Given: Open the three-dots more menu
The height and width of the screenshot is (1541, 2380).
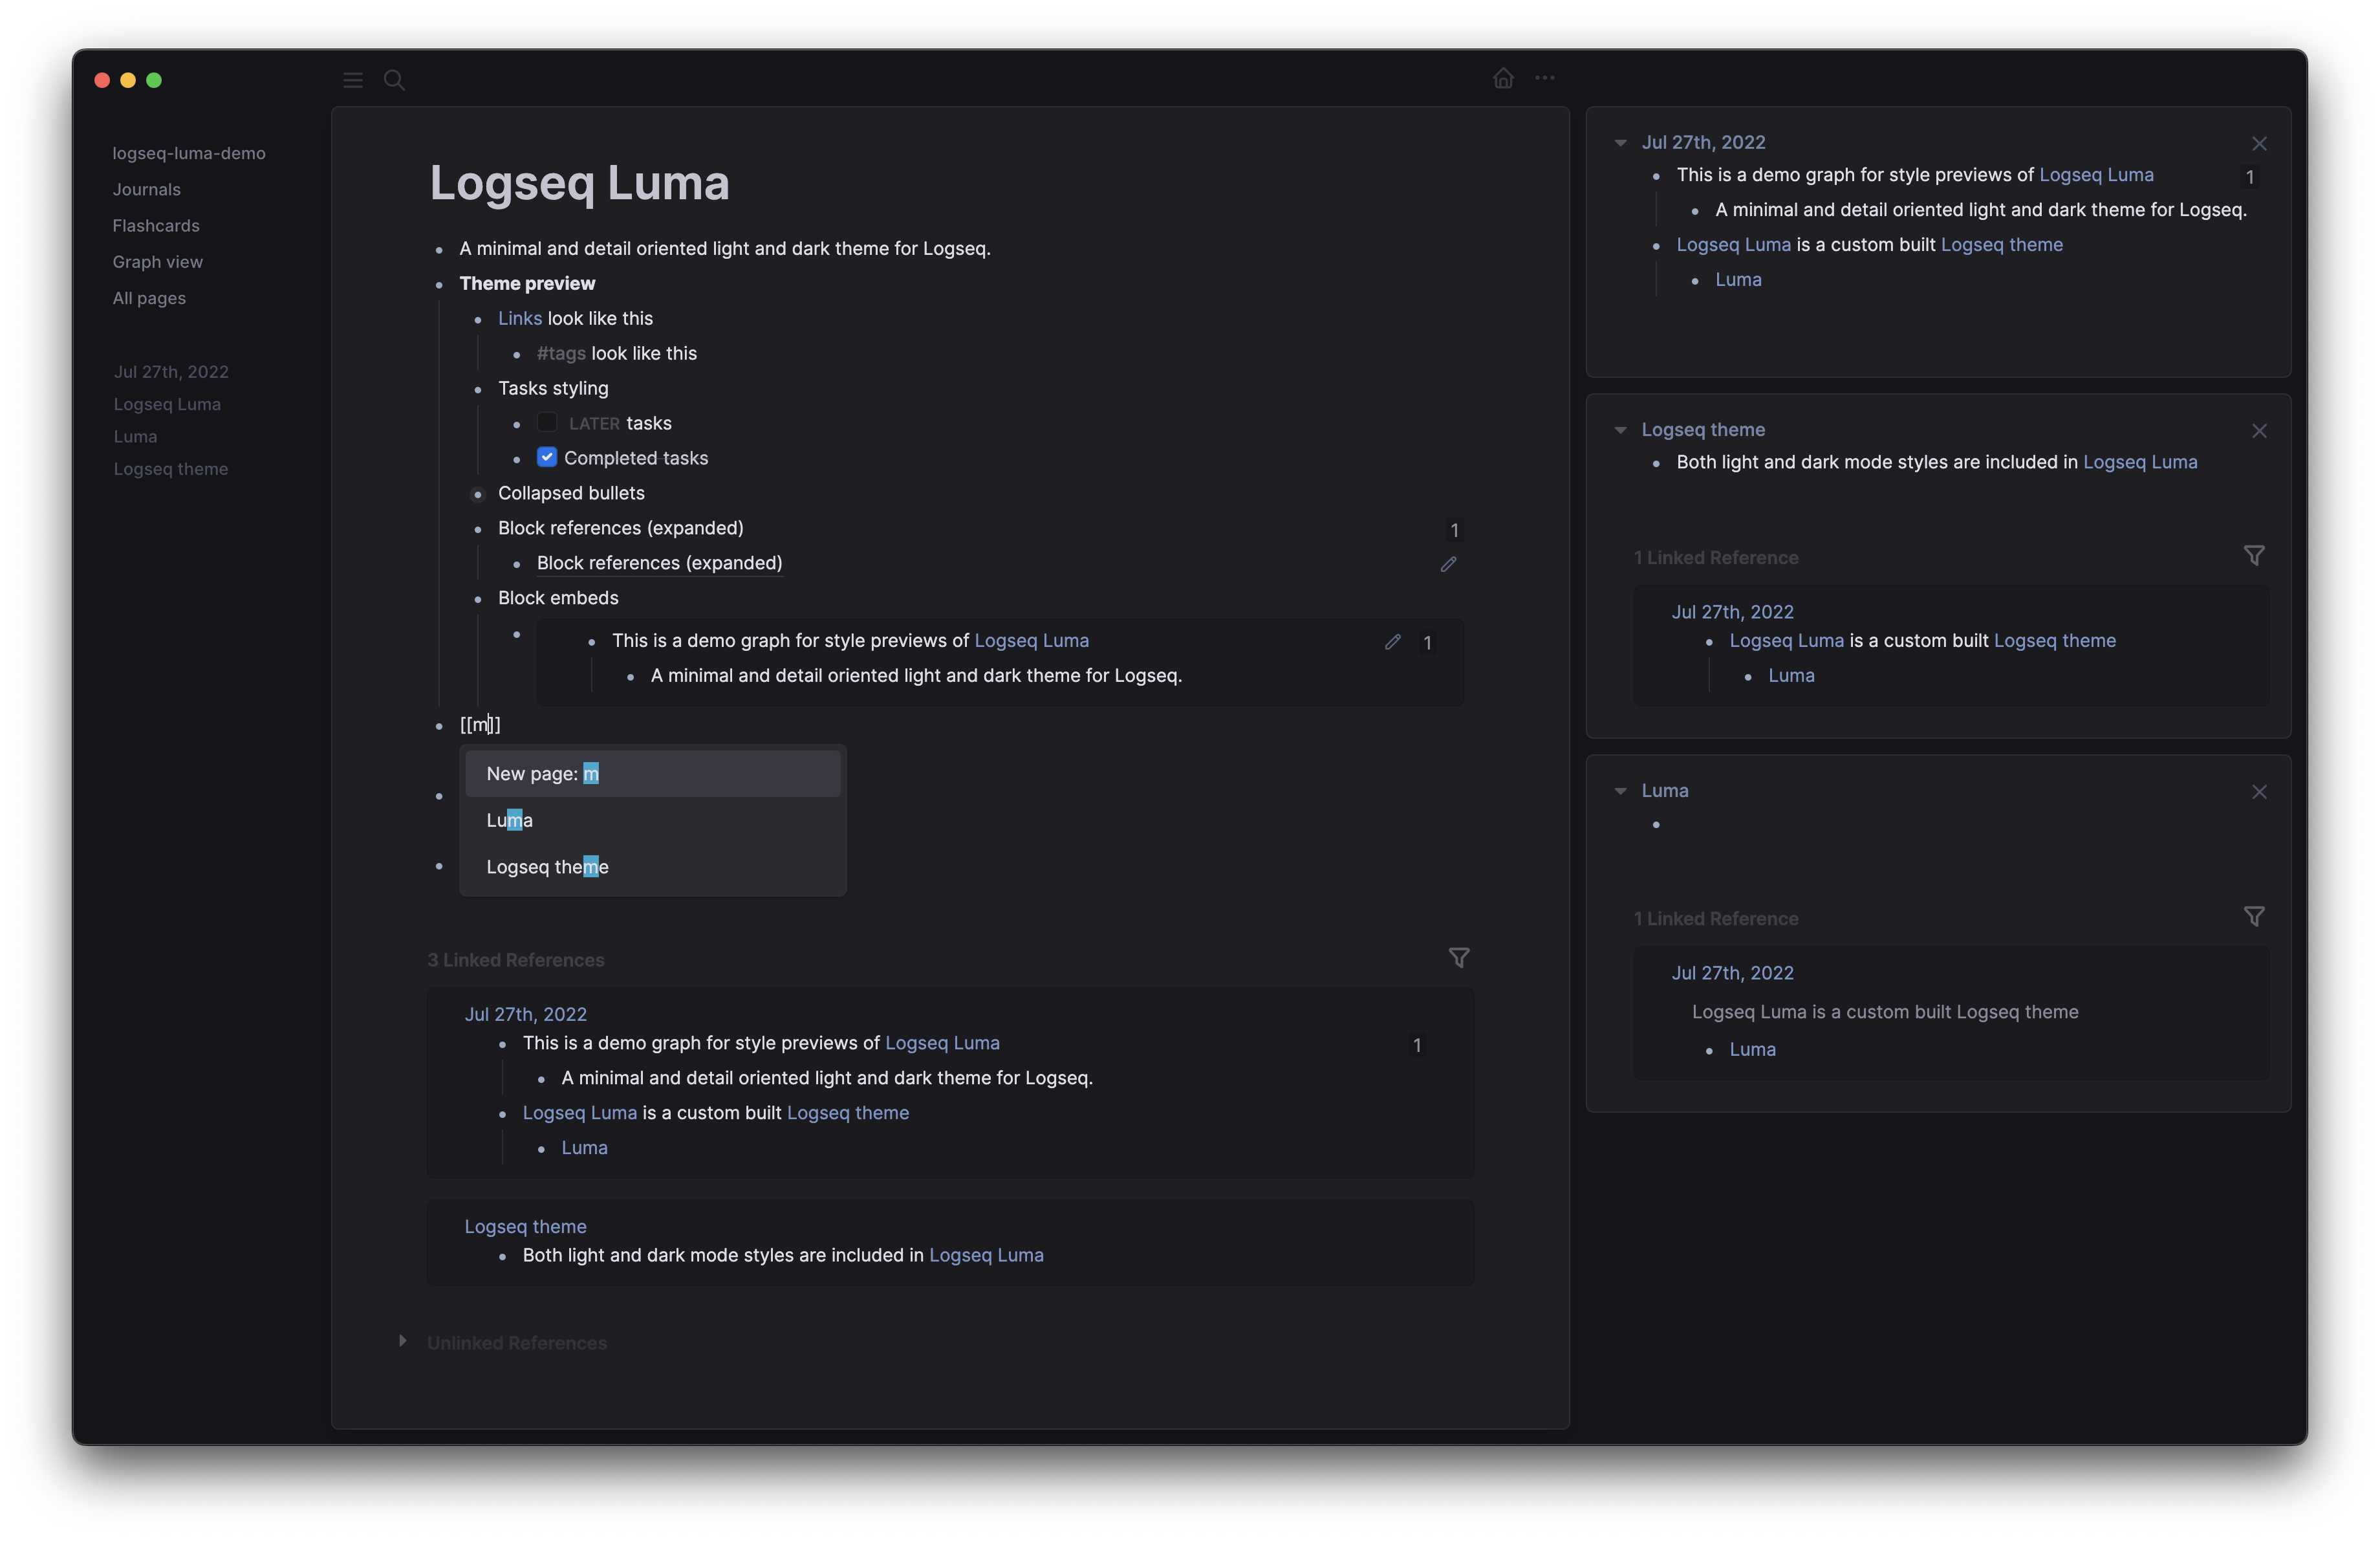Looking at the screenshot, I should point(1545,78).
